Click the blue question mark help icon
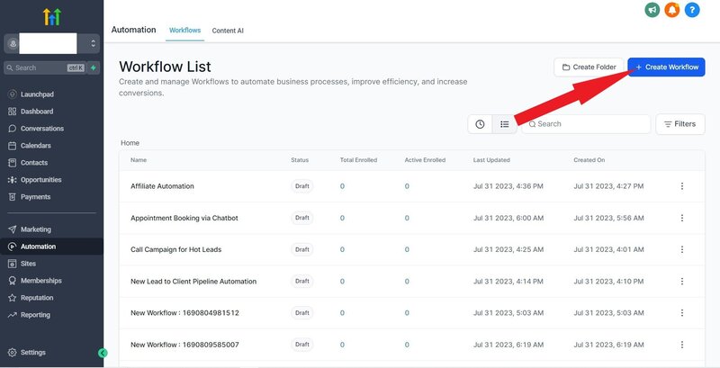Screen dimensions: 720x368 [692, 10]
